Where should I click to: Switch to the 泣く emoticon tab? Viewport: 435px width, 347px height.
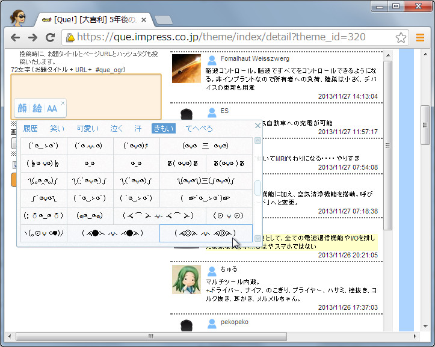pos(116,129)
